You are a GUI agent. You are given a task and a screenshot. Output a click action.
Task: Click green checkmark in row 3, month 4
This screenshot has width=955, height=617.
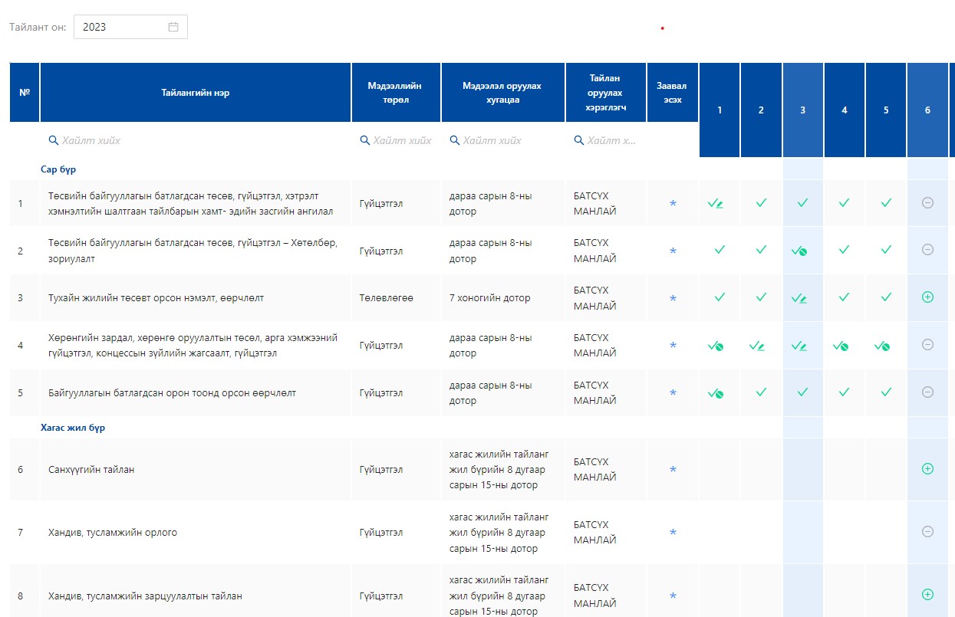(844, 297)
